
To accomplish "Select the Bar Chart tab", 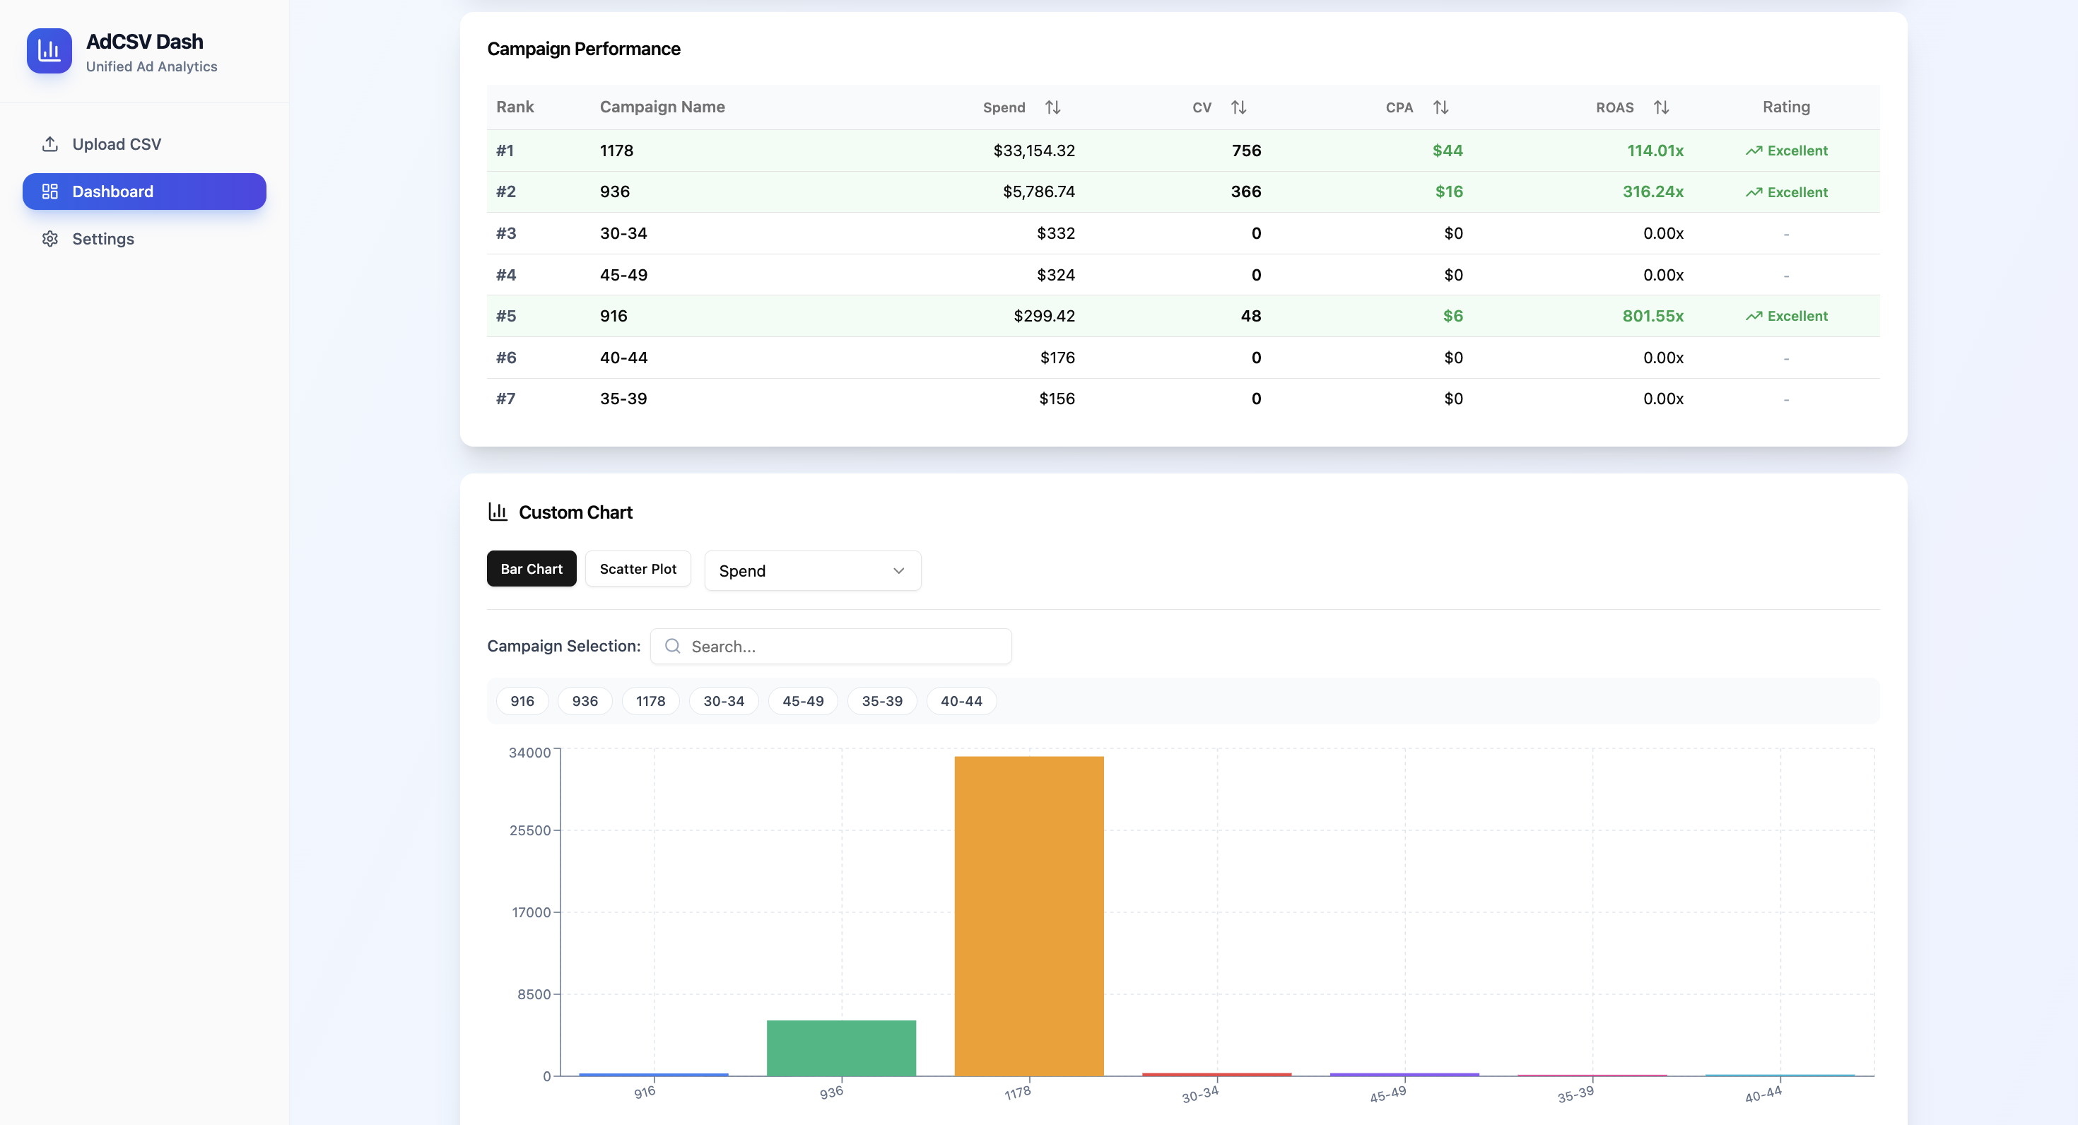I will point(531,569).
